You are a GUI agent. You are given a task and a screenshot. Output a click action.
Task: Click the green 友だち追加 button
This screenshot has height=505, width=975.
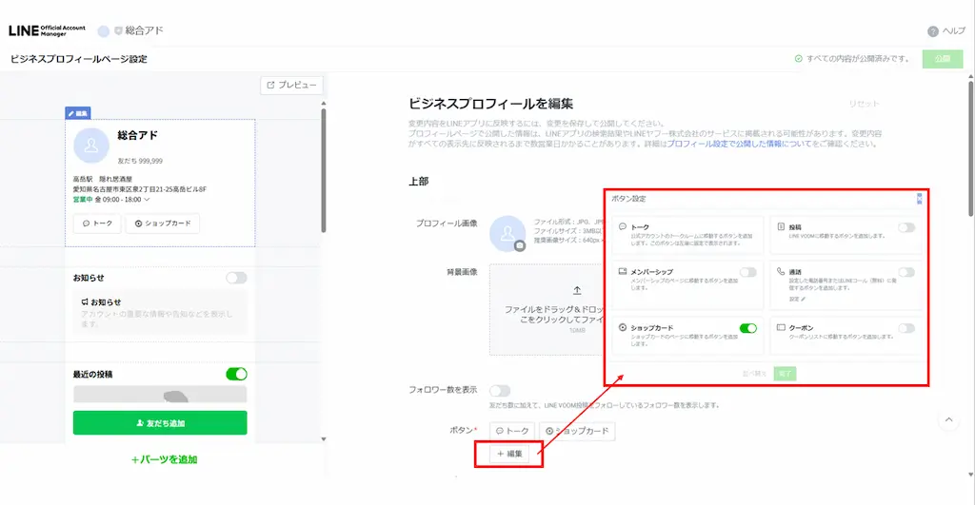click(160, 423)
